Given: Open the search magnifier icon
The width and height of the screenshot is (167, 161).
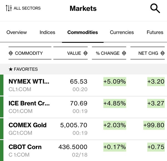Looking at the screenshot, I should 155,8.
